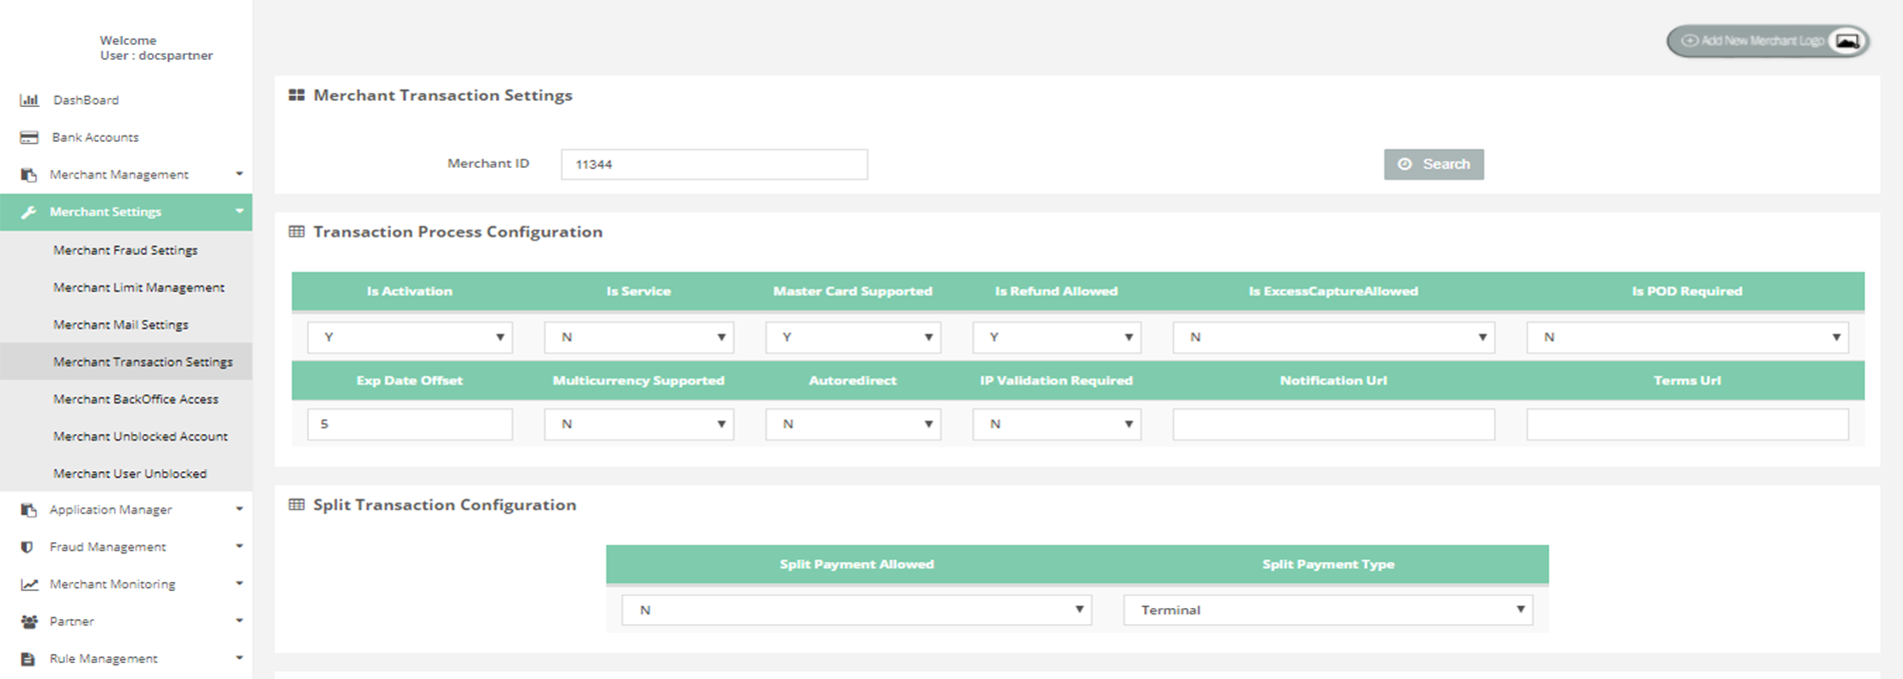Open the Multicurrency Supported dropdown

[x=639, y=424]
